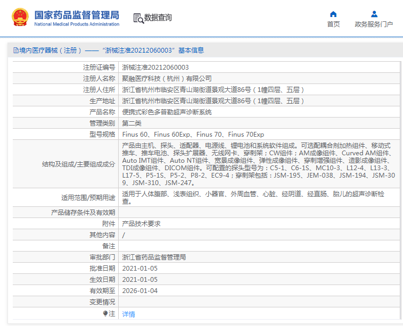The width and height of the screenshot is (403, 326).
Task: Click the 审批部门 row label
Action: coord(102,257)
